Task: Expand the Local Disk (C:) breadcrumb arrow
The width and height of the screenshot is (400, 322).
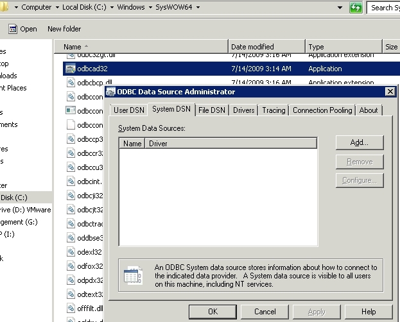Action: pos(112,8)
